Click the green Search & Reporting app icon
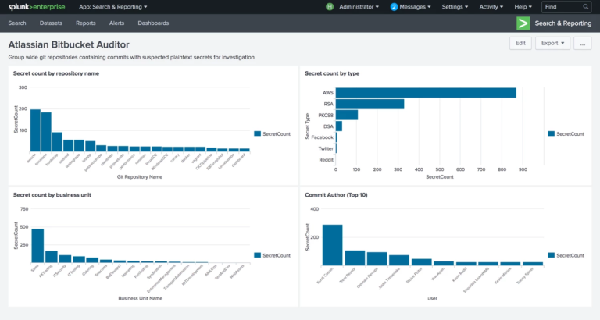 (523, 23)
